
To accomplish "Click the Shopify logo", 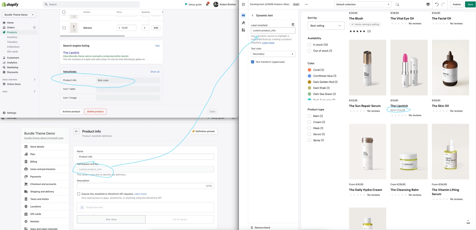I will [10, 4].
